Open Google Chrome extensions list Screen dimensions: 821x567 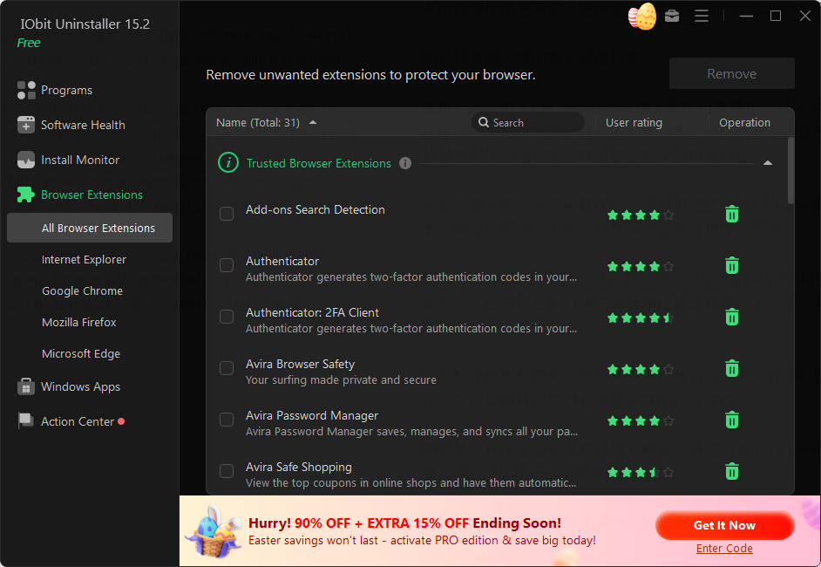[82, 290]
